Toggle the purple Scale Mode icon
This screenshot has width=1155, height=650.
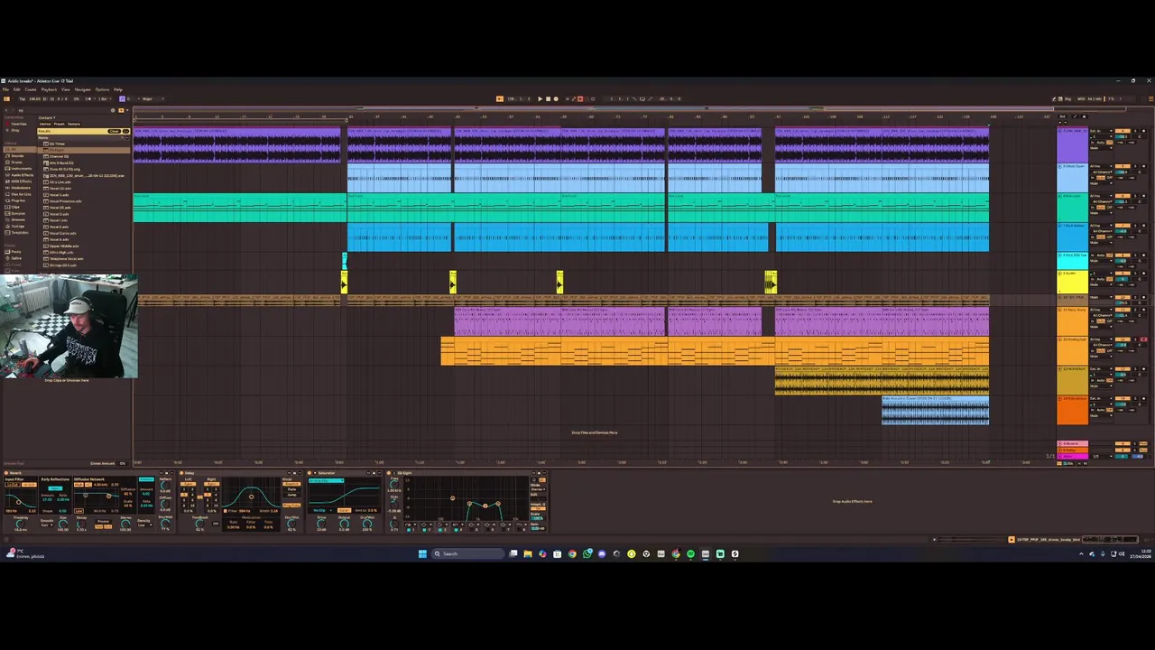[x=122, y=98]
